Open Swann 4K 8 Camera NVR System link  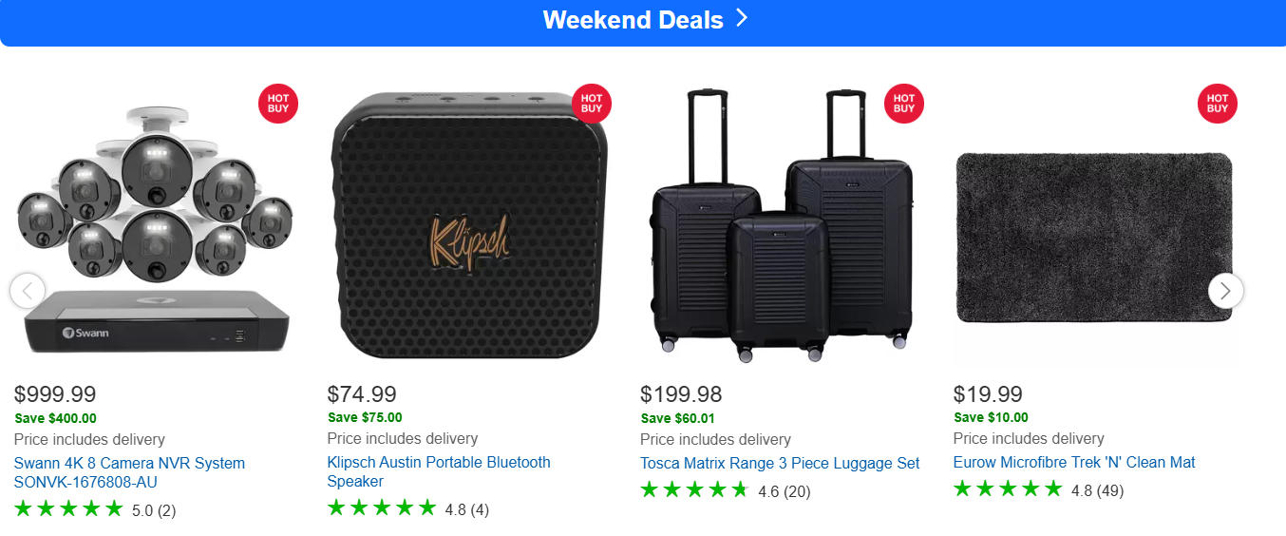pyautogui.click(x=129, y=472)
